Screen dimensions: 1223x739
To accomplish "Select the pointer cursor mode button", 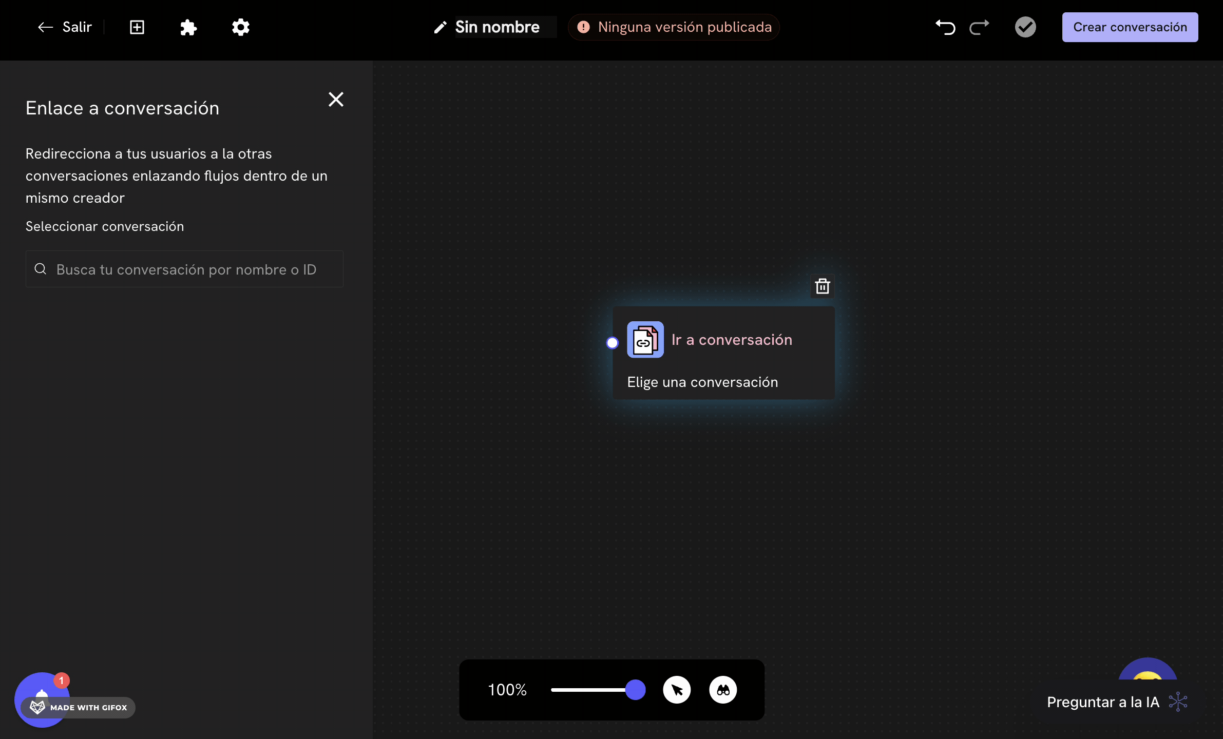I will (677, 690).
